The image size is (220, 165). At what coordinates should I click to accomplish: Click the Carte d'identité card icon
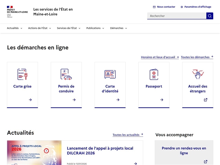110,74
